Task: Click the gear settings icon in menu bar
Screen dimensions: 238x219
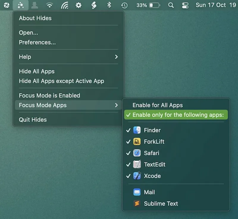Action: [x=79, y=5]
